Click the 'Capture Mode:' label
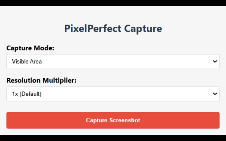This screenshot has width=226, height=141. tap(30, 48)
